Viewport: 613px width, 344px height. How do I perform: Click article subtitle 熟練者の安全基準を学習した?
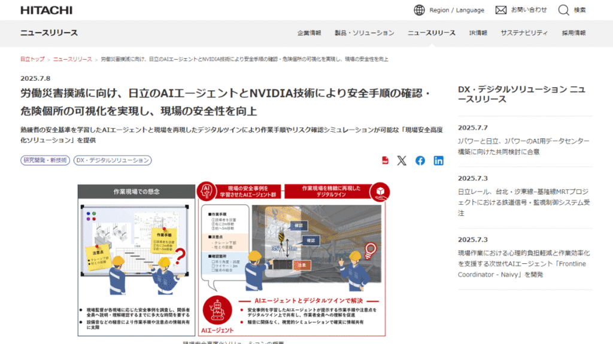tap(232, 135)
